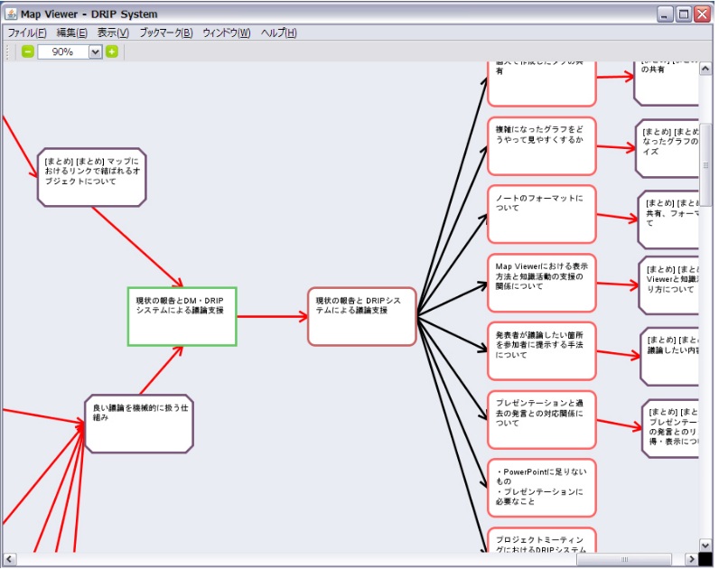Open the ヘルプ(H) menu
Image resolution: width=719 pixels, height=569 pixels.
pyautogui.click(x=279, y=33)
